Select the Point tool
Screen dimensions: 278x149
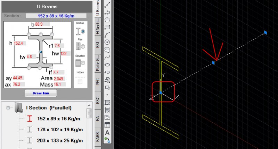107,95
